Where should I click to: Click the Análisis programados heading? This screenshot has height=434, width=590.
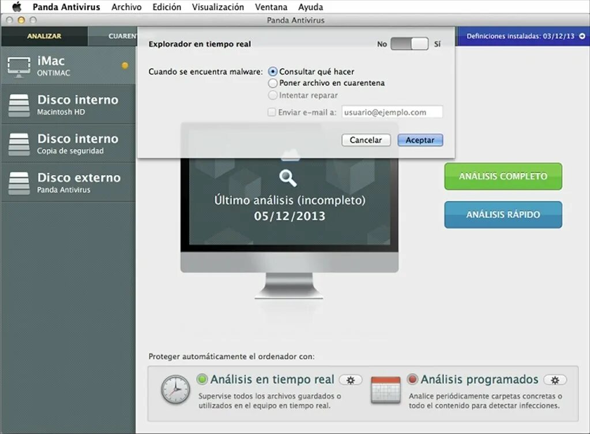click(x=479, y=379)
